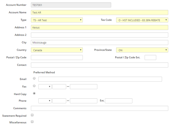Click the empty Address 2 field

coord(100,35)
